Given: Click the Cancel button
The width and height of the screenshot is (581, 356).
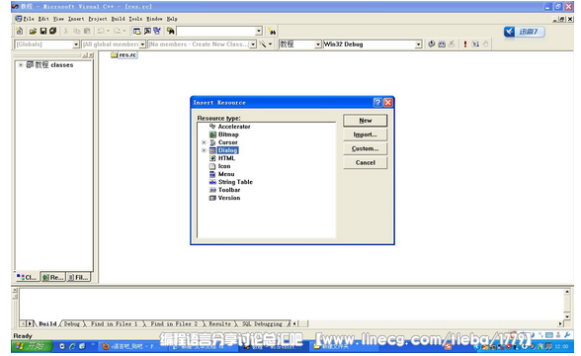Looking at the screenshot, I should point(365,163).
